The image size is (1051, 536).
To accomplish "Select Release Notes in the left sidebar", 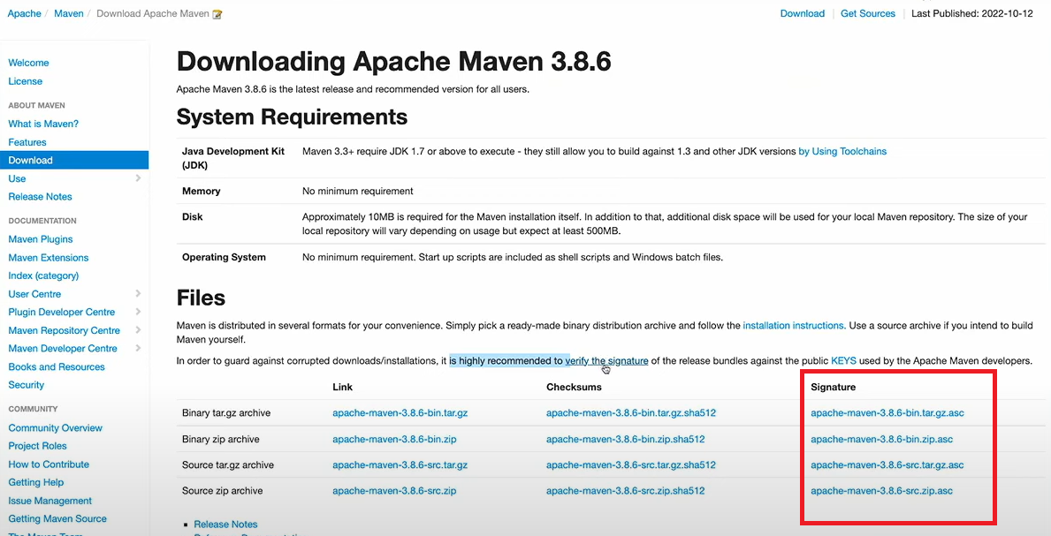I will point(40,197).
